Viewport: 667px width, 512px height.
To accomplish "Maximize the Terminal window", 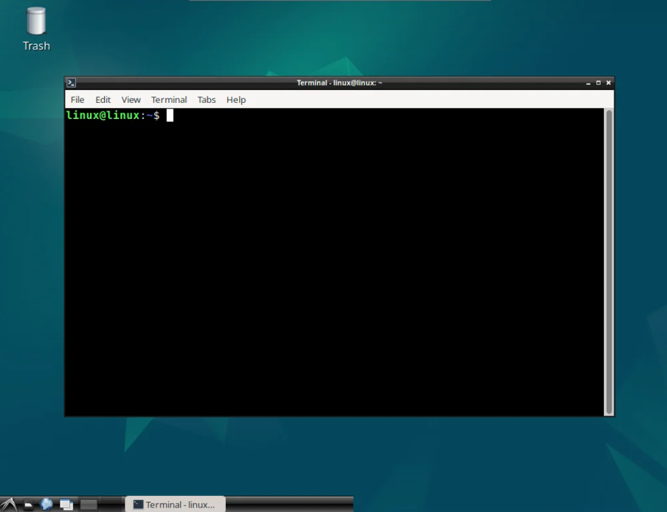I will 599,82.
